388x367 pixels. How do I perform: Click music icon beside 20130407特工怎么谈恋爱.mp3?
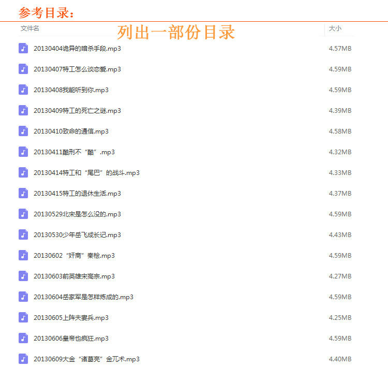click(x=23, y=69)
